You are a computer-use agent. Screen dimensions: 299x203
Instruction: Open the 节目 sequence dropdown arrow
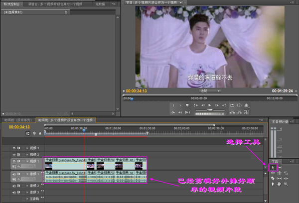[x=180, y=2]
